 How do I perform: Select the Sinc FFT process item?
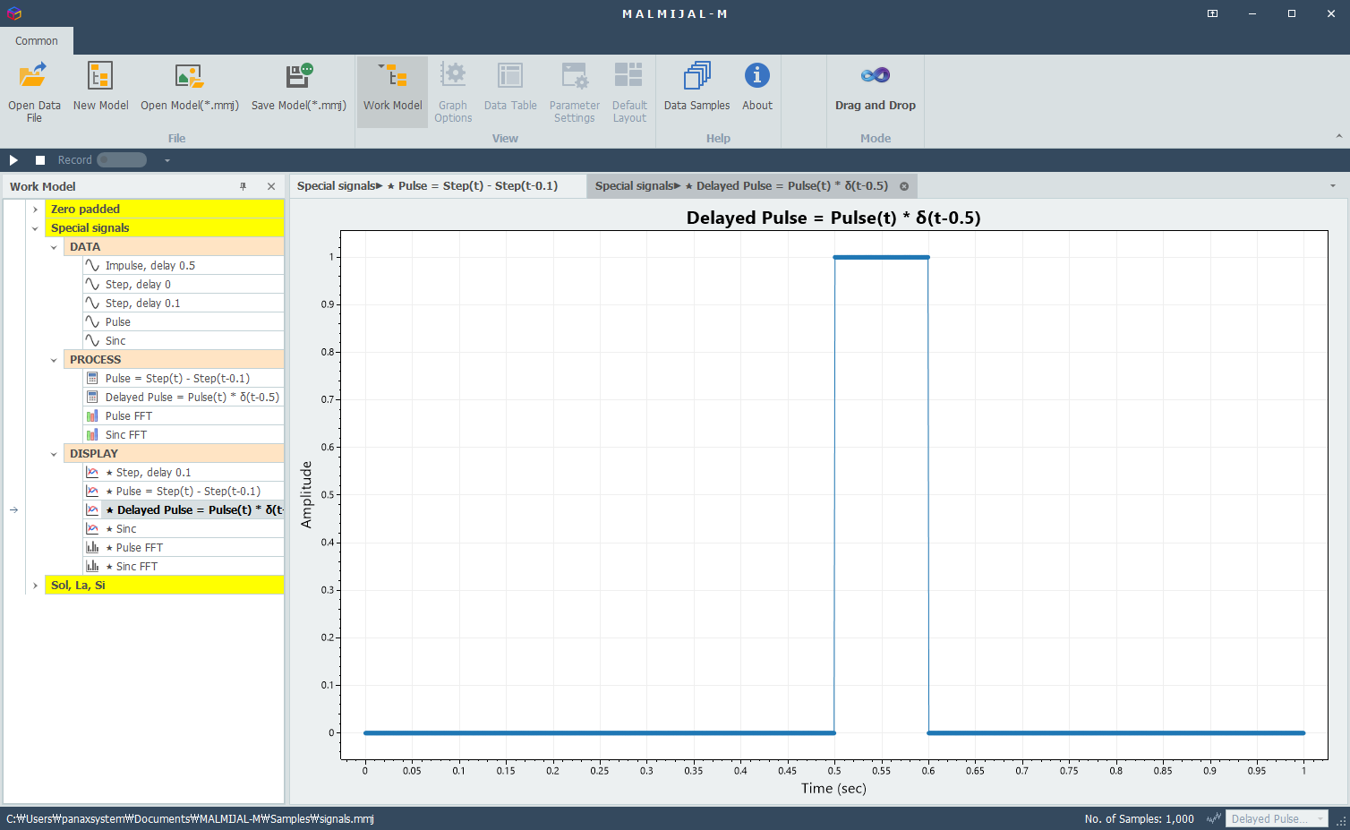coord(184,435)
